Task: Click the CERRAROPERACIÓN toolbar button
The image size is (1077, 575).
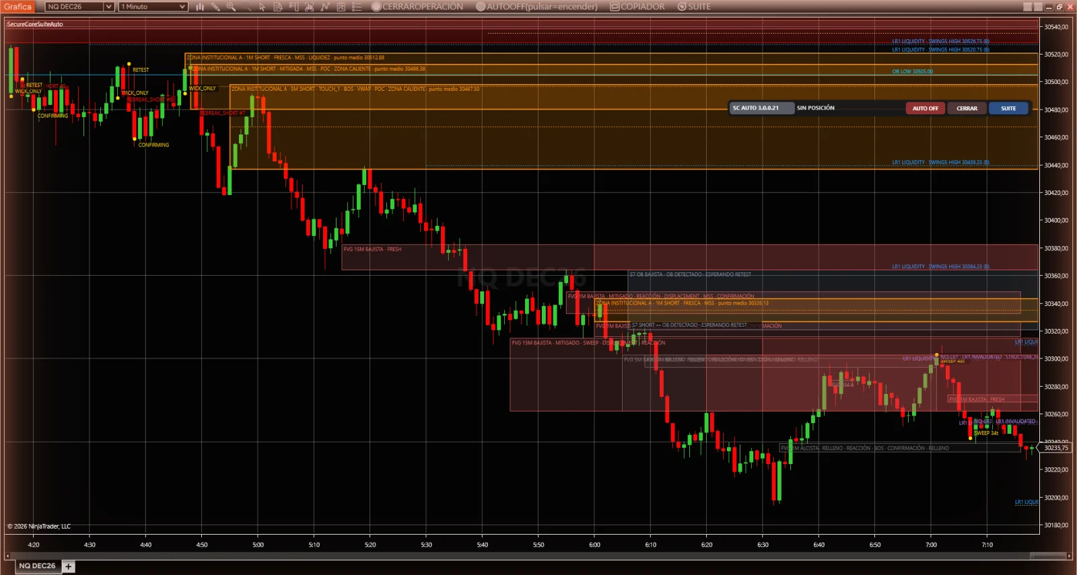Action: [417, 7]
